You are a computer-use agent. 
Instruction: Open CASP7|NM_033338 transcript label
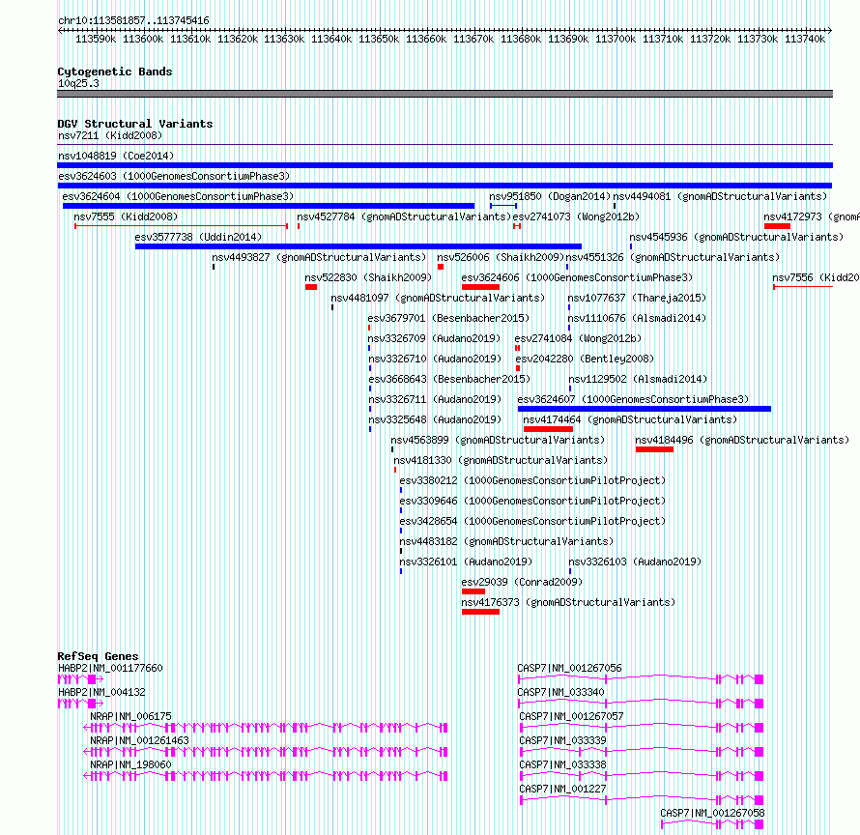(x=562, y=764)
